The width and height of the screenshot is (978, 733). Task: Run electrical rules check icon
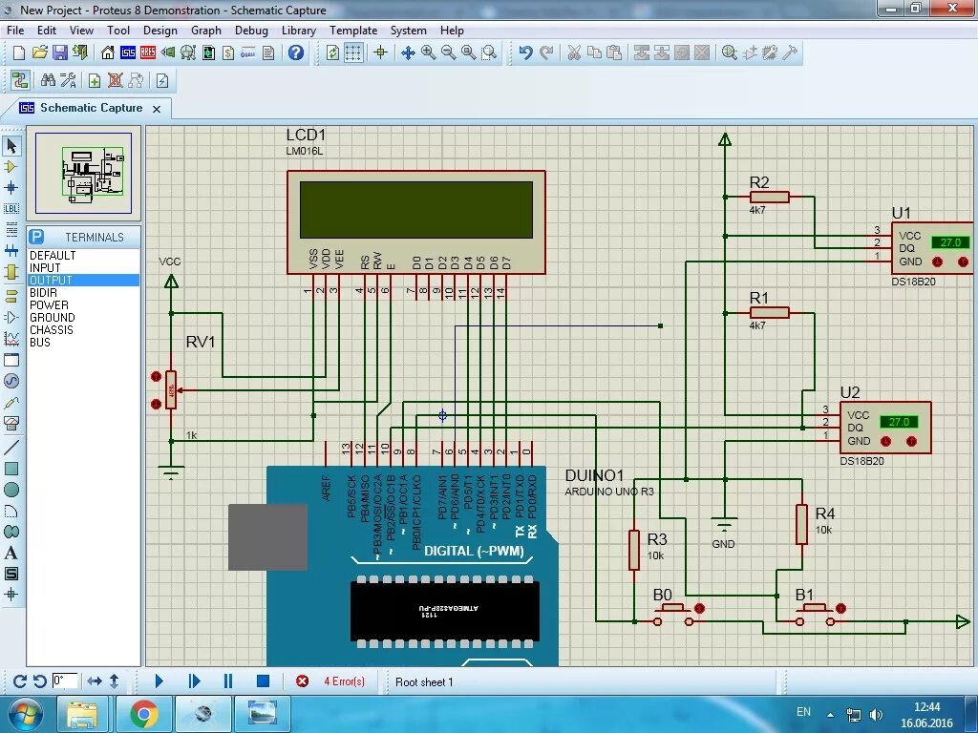(x=162, y=80)
